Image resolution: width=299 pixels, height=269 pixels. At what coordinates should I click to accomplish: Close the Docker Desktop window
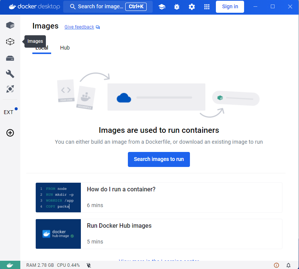tap(290, 7)
